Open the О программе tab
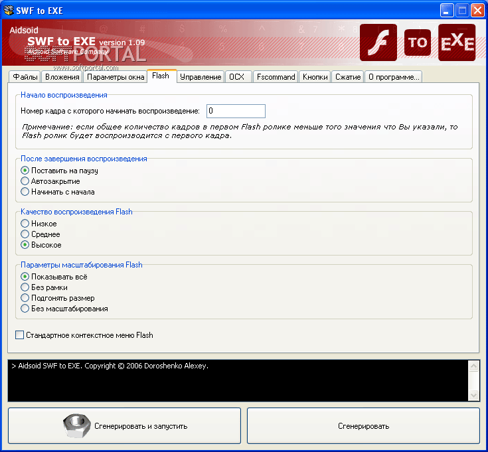Image resolution: width=488 pixels, height=452 pixels. point(393,77)
